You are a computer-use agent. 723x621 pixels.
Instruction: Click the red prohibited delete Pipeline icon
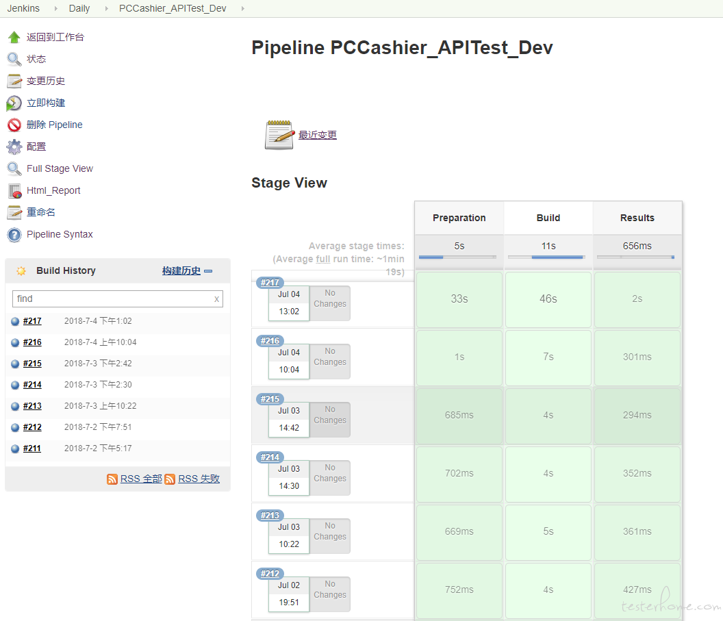[14, 125]
